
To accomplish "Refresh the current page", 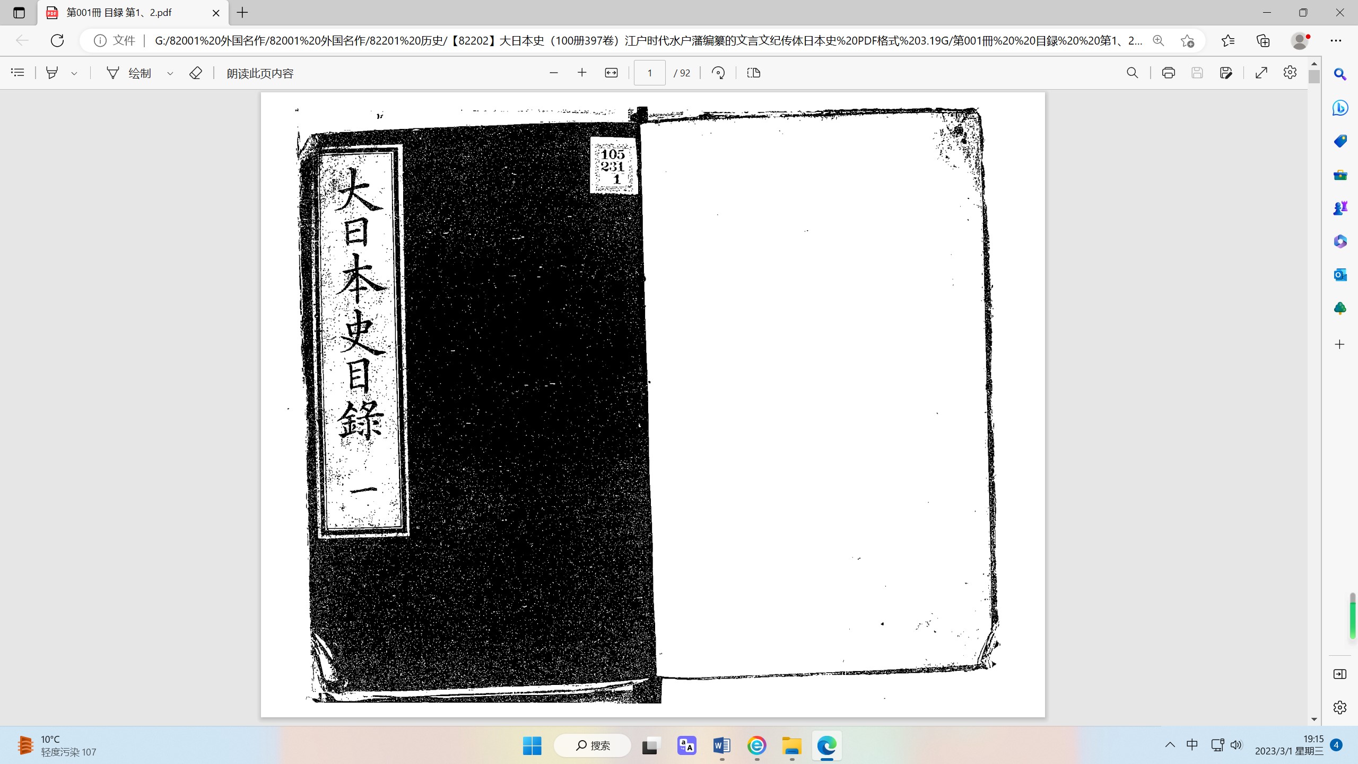I will tap(57, 40).
